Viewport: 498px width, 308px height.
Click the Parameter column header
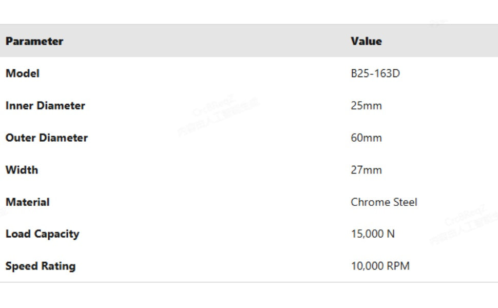click(34, 42)
